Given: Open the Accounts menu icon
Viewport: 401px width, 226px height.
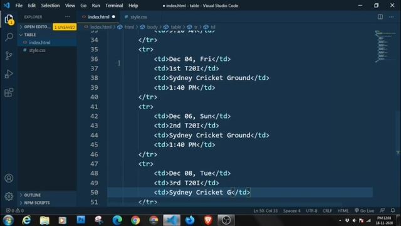Looking at the screenshot, I should click(9, 178).
